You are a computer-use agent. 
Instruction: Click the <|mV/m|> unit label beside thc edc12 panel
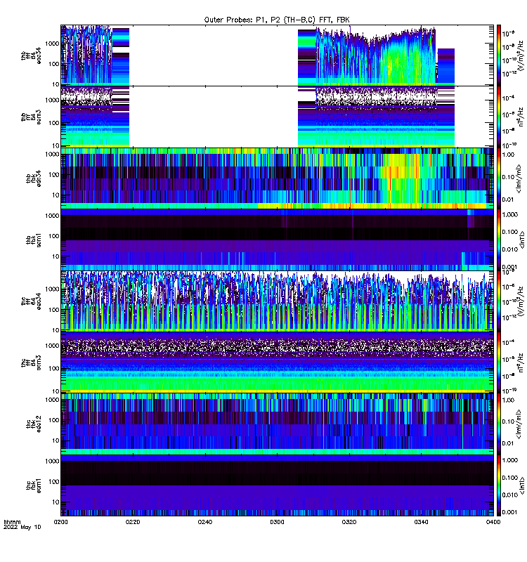point(519,424)
